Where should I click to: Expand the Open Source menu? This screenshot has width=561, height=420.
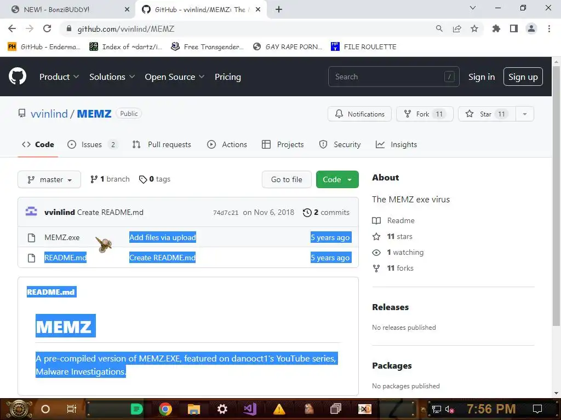175,77
